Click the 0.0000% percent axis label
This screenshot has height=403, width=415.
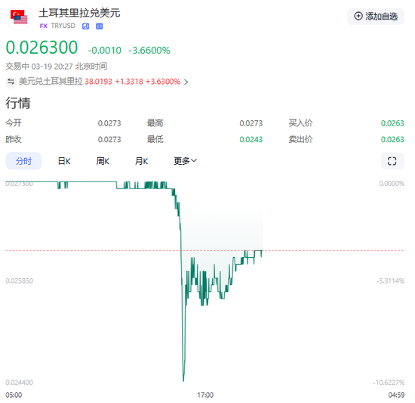pos(392,184)
